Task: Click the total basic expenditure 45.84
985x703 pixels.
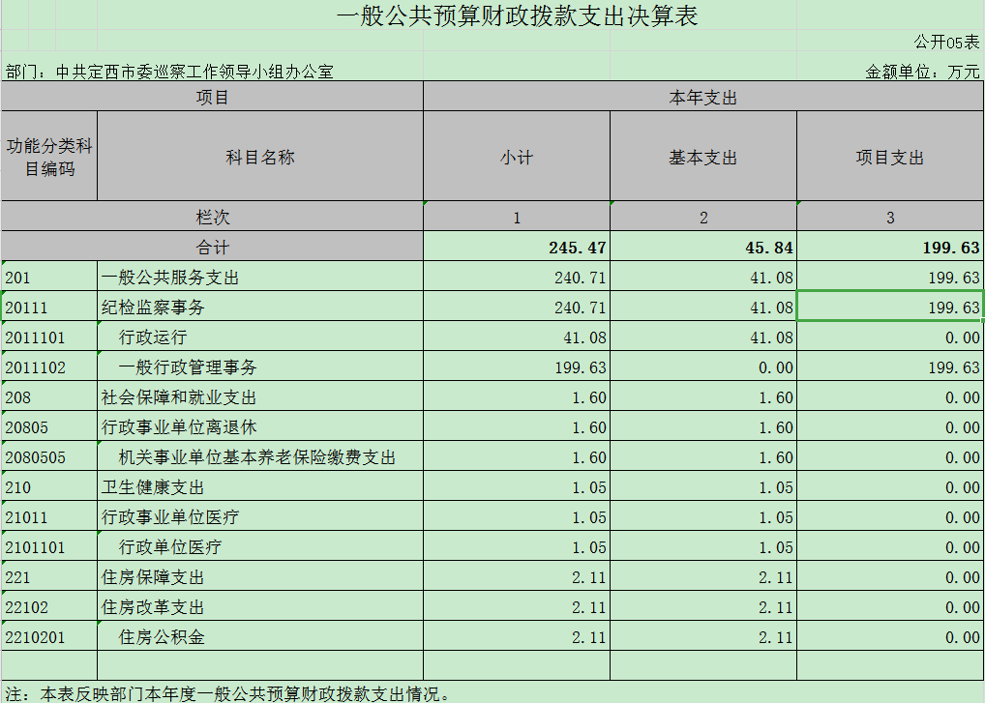Action: [702, 247]
